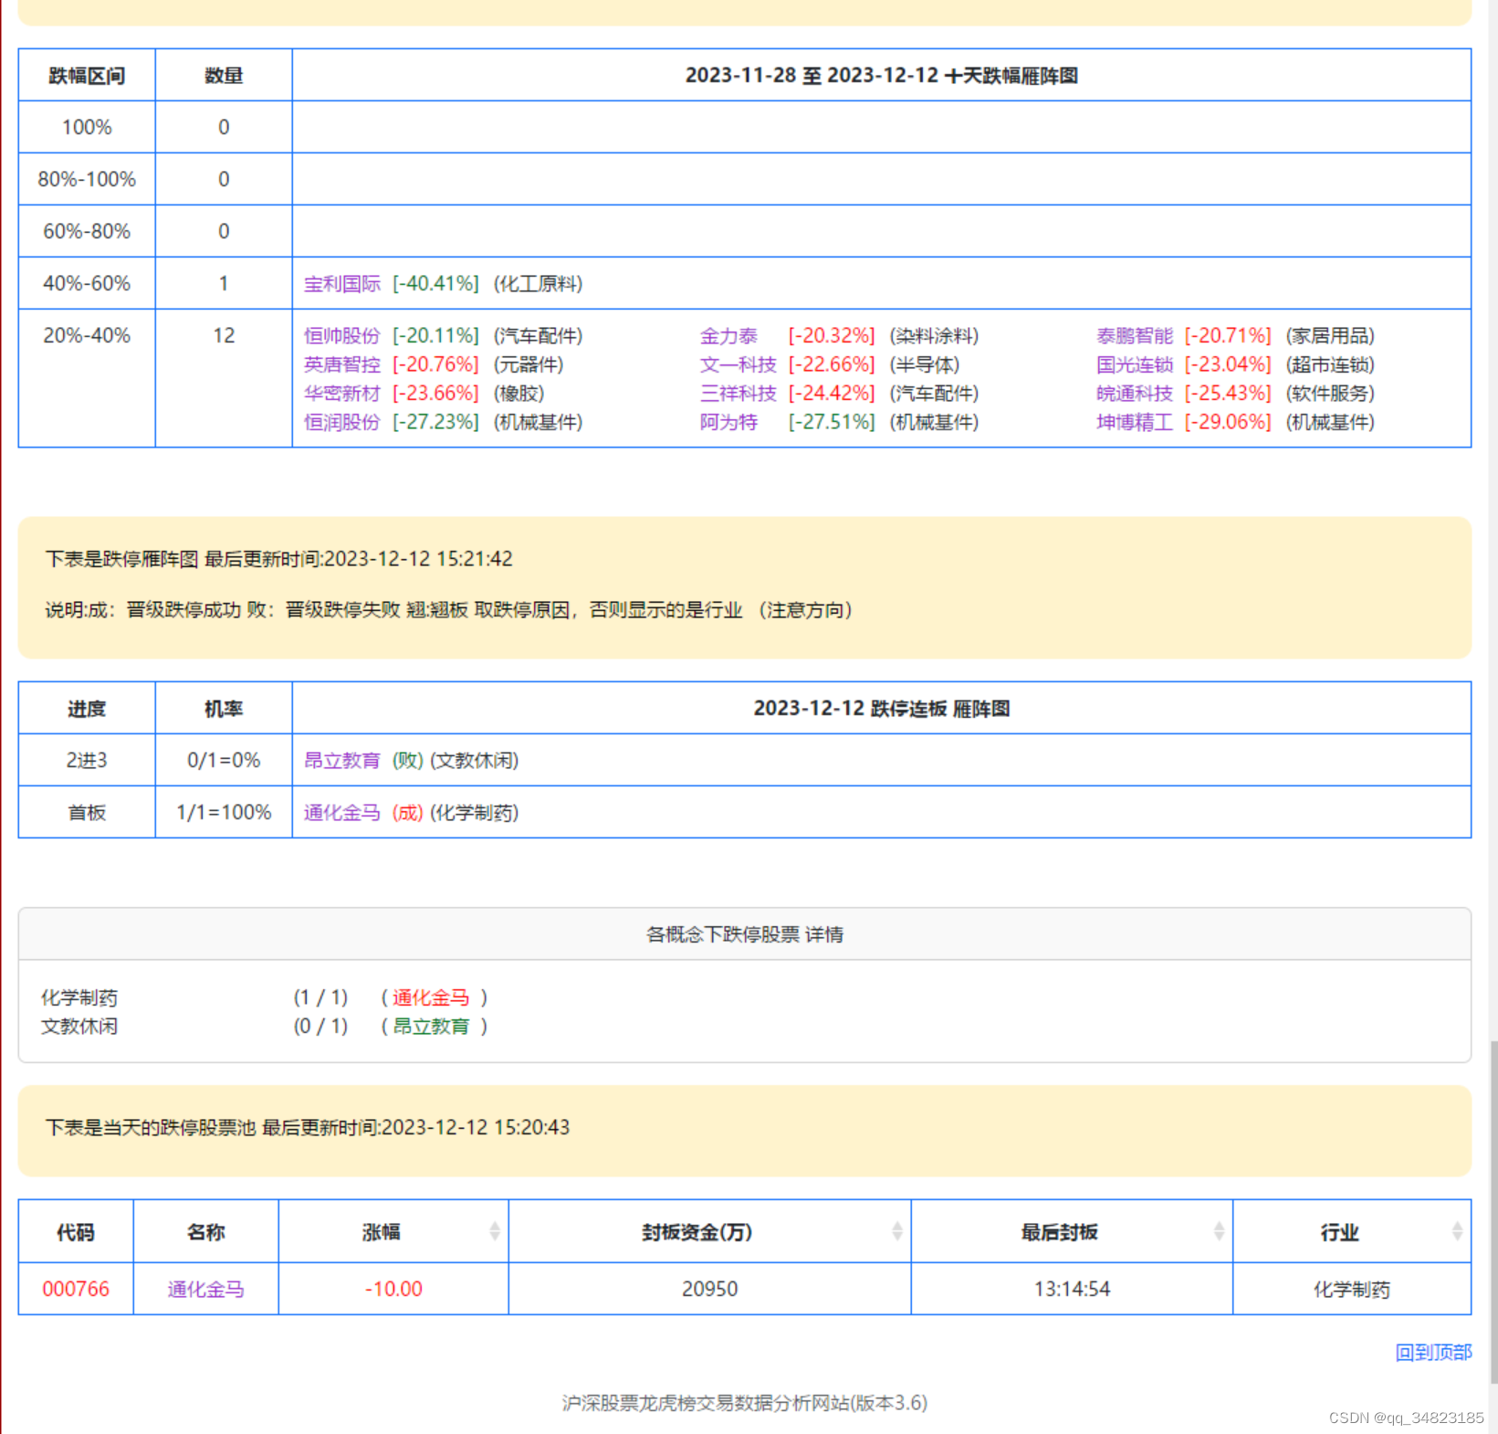Click the page vertical scrollbar
The image size is (1498, 1434).
coord(1493,1211)
